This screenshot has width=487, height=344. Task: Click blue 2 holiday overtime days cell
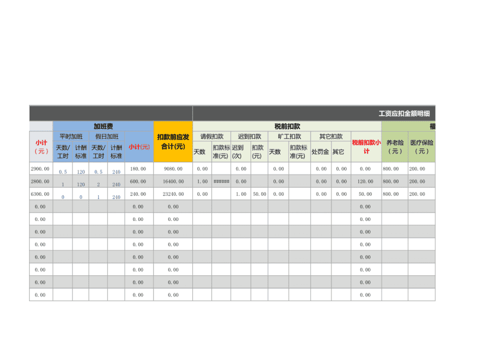[x=98, y=182]
